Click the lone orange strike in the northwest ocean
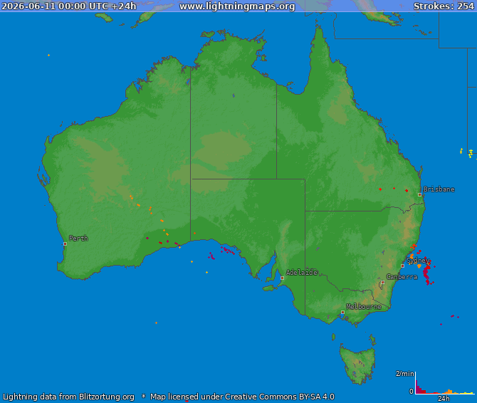 [48, 55]
